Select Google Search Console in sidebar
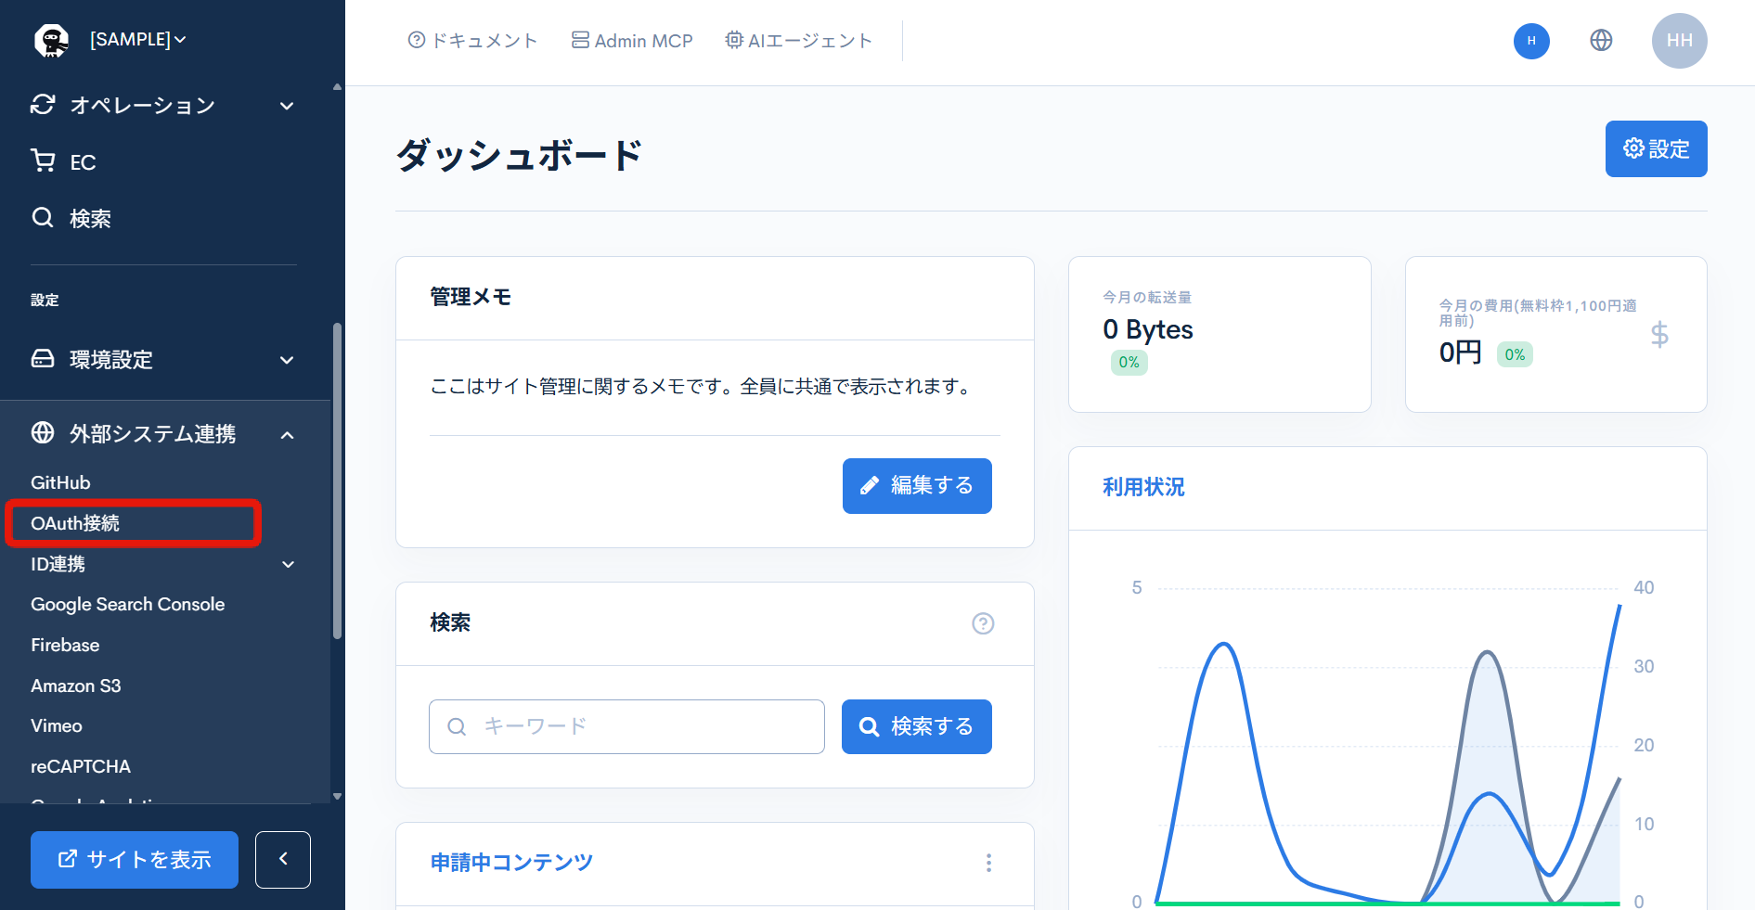 coord(128,604)
